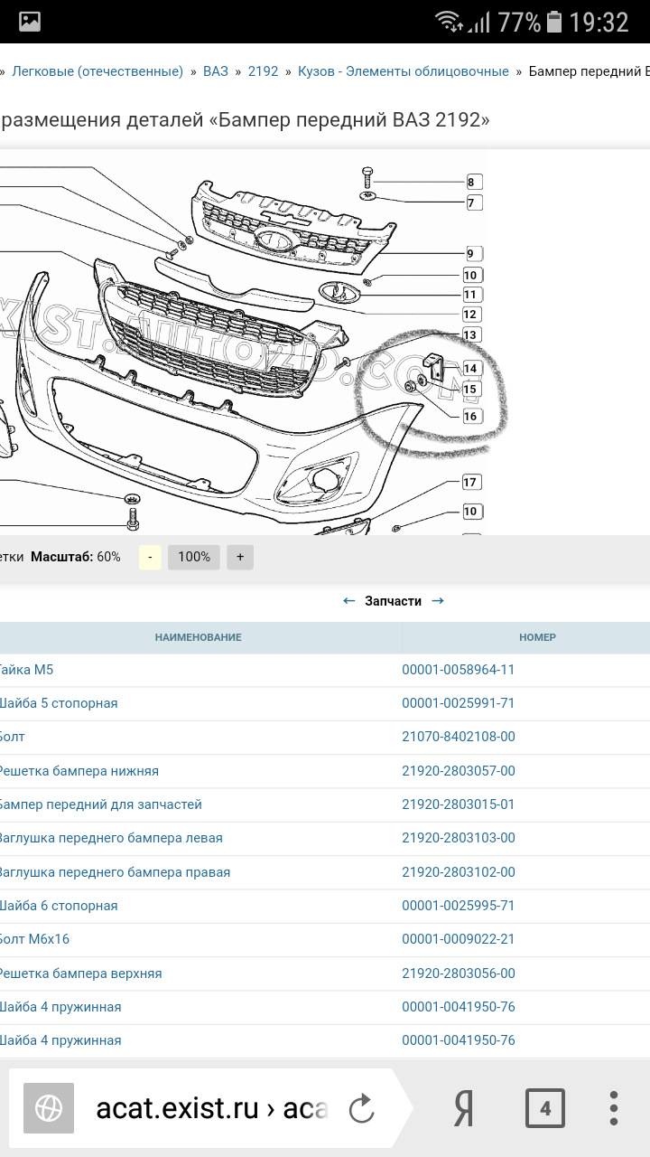Open part number 00001-0058964-11
The width and height of the screenshot is (650, 1157).
tap(459, 670)
